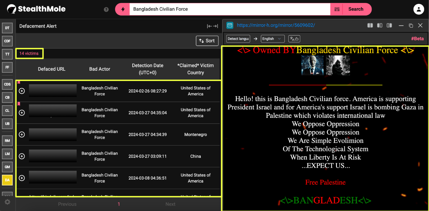Switch to left-focused split panel layout
429x211 pixels.
pos(370,25)
